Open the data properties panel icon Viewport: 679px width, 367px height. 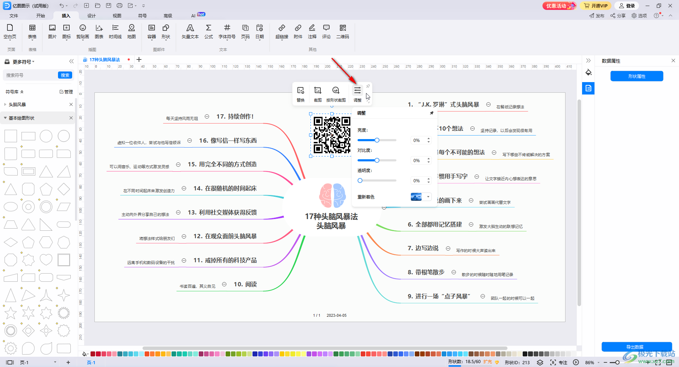point(588,88)
